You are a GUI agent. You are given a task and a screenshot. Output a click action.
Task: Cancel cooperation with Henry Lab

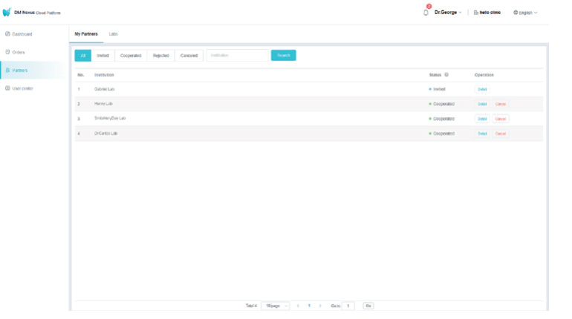click(501, 104)
